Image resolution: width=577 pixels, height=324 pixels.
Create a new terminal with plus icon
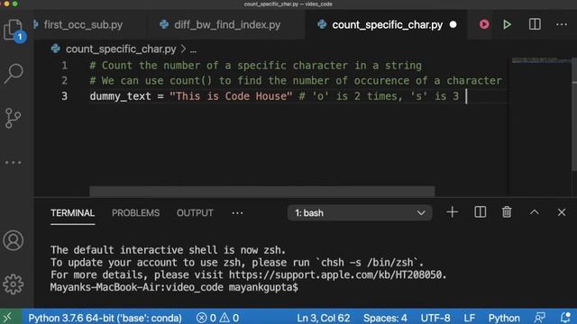coord(453,212)
